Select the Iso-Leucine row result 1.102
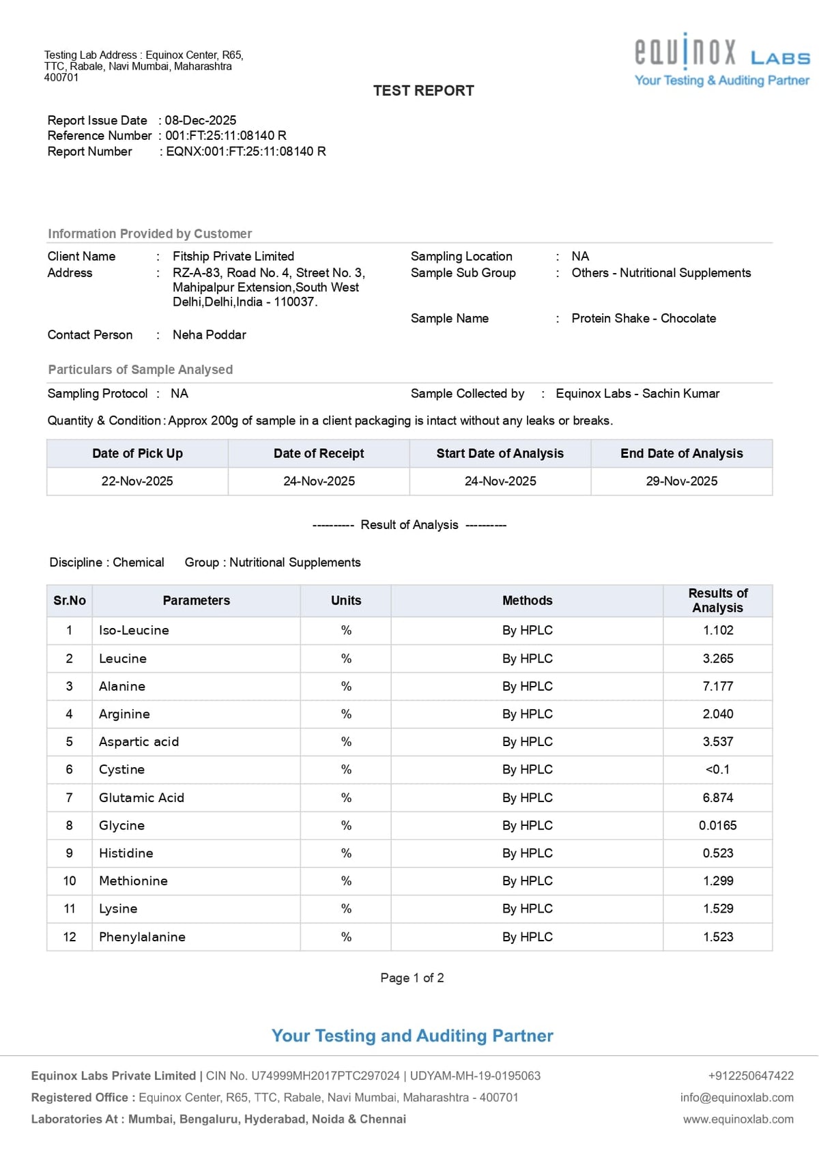Viewport: 819px width, 1157px height. coord(718,631)
